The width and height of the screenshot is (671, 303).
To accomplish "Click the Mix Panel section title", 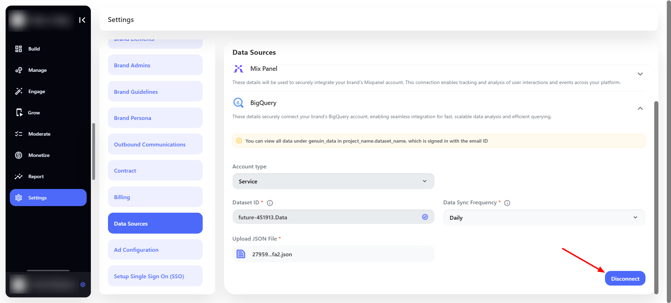I will point(264,69).
